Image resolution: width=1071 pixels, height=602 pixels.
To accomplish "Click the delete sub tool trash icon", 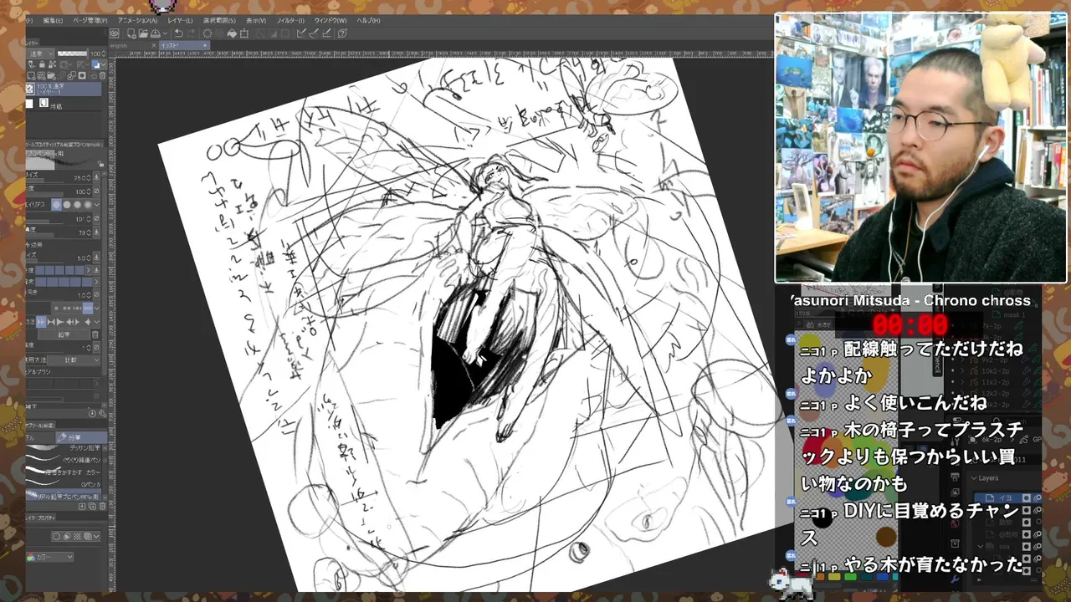I will (102, 506).
